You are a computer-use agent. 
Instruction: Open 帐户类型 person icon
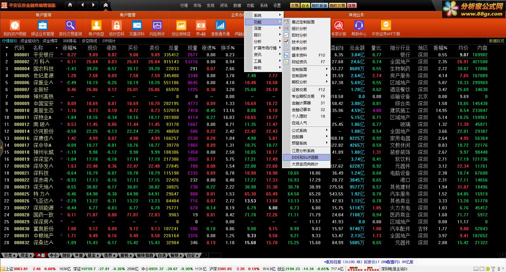coord(96,25)
